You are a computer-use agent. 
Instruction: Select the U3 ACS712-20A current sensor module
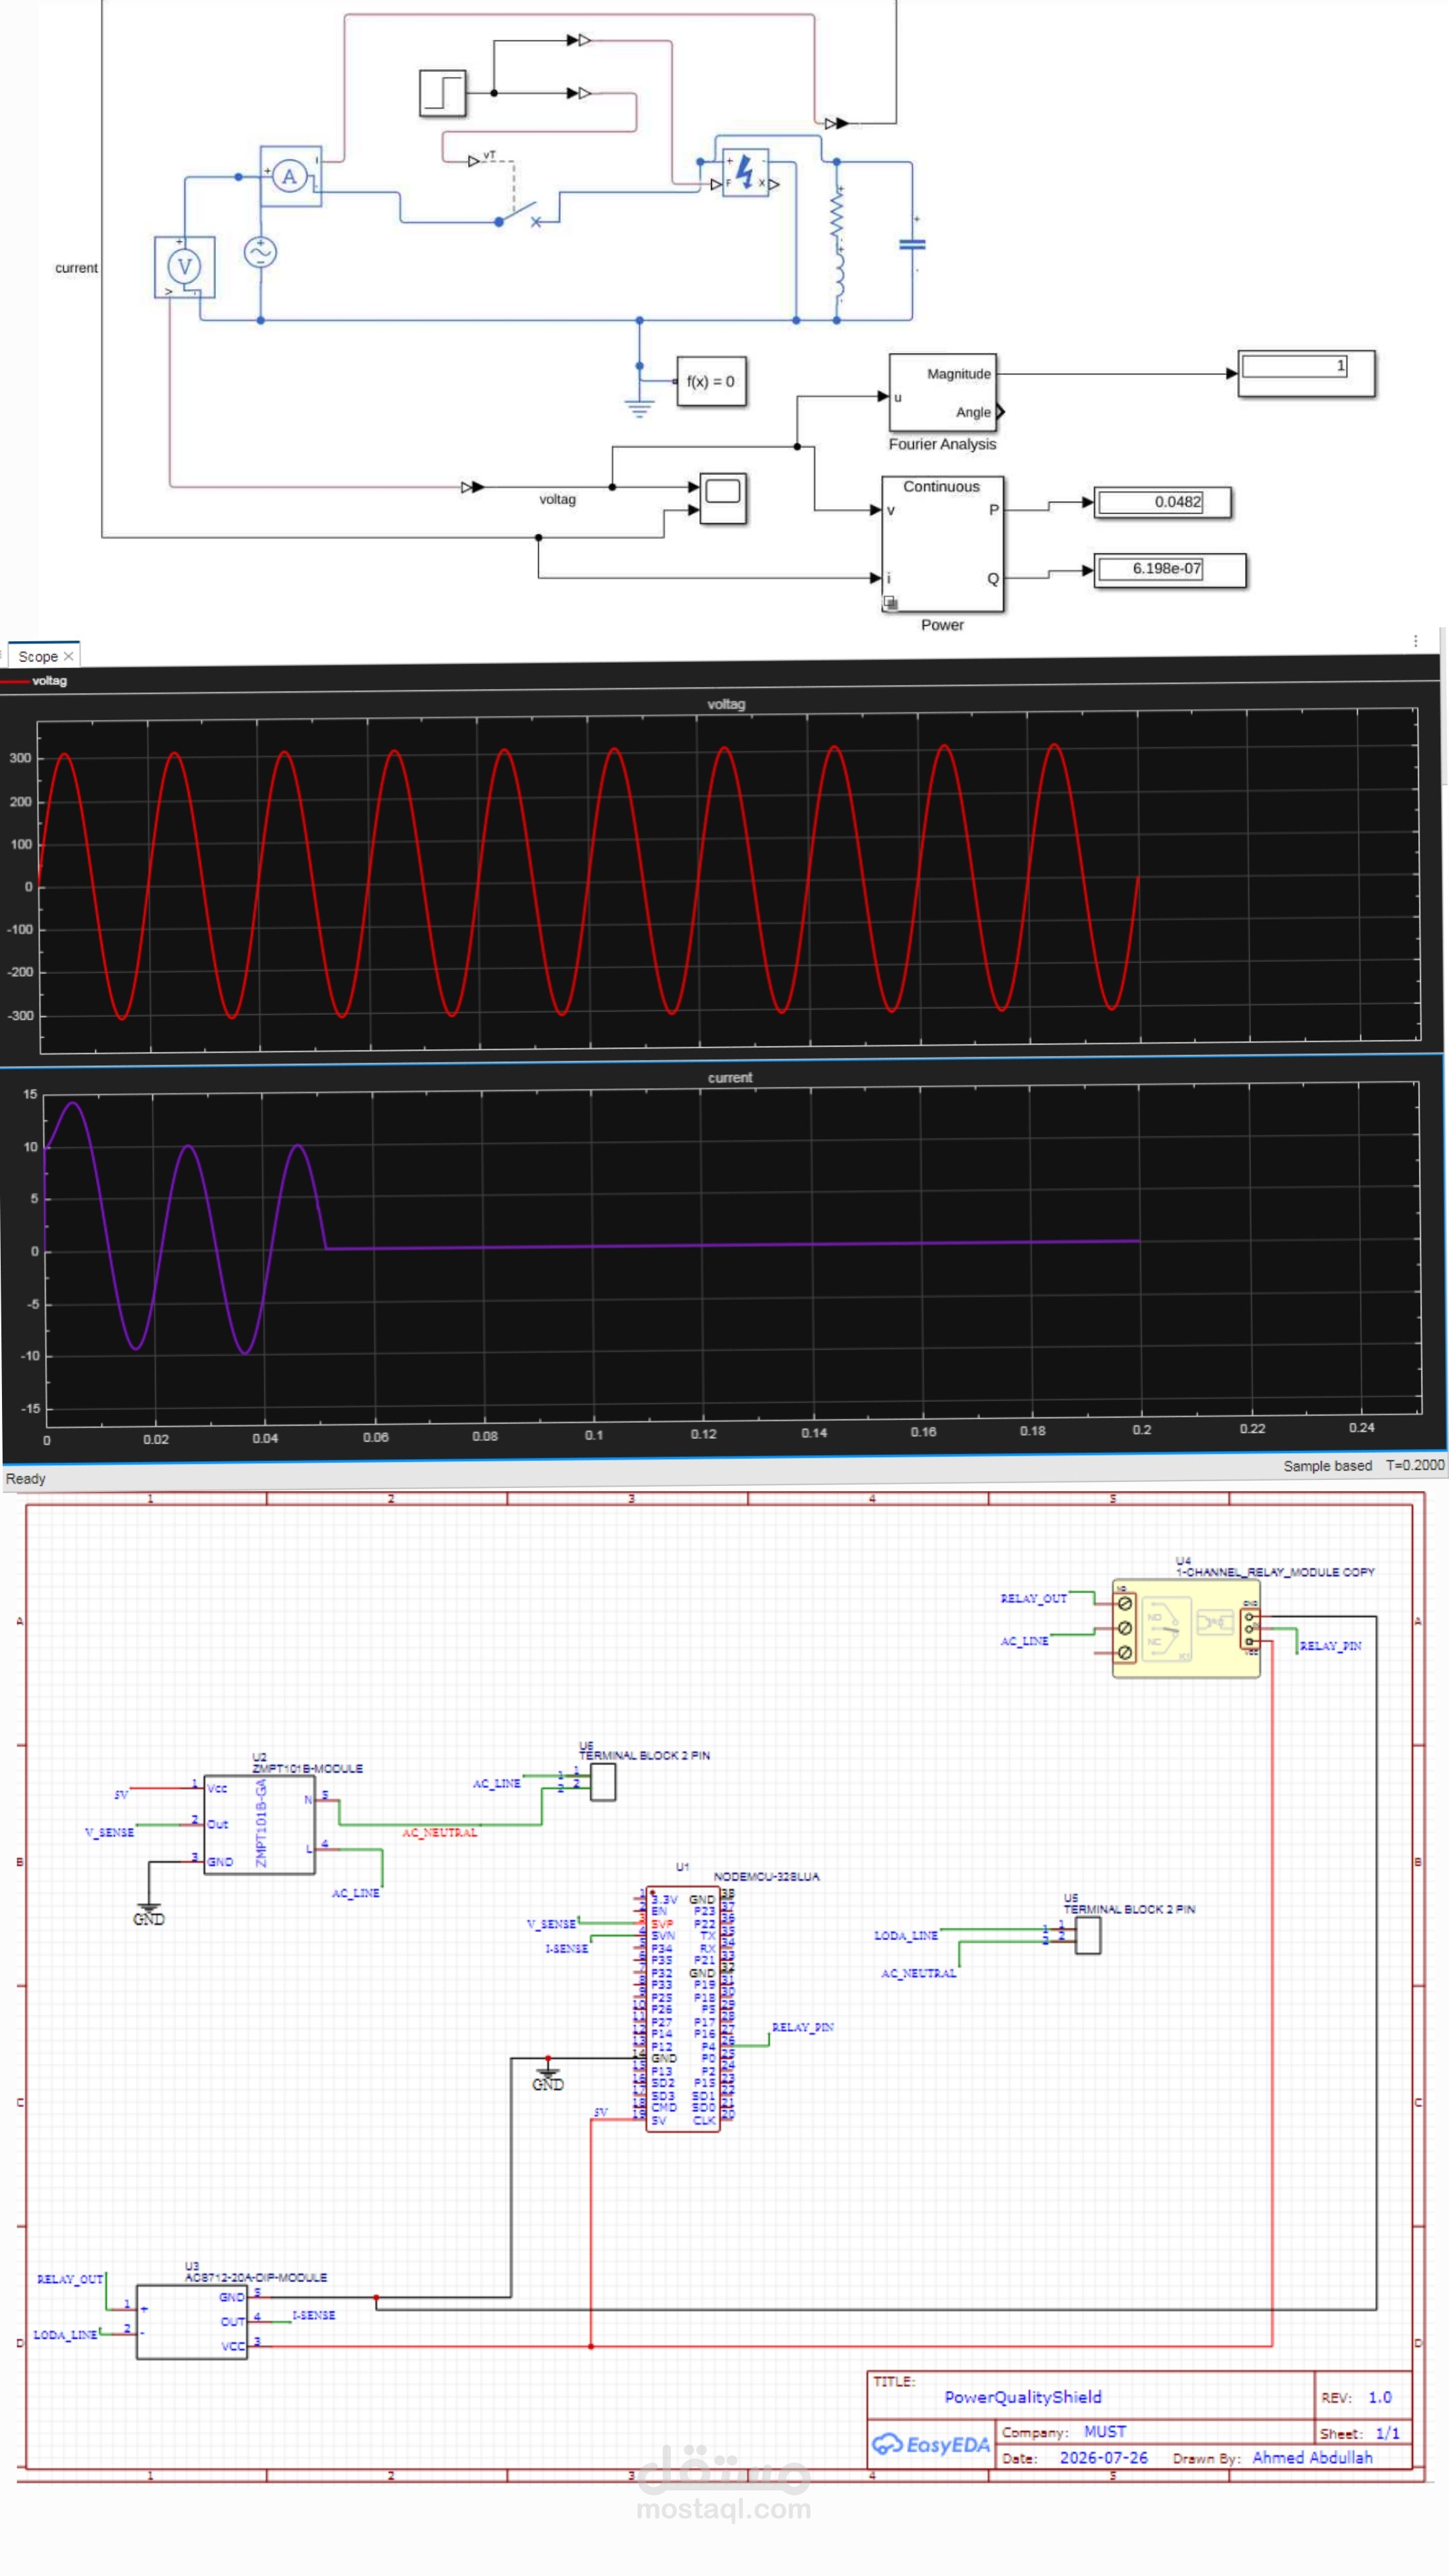tap(192, 2321)
